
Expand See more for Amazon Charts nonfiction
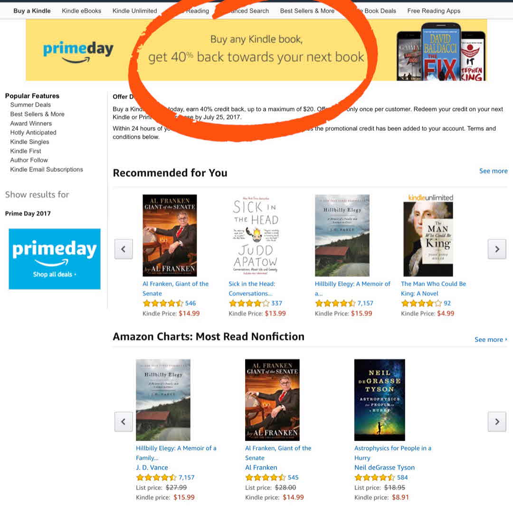[490, 340]
